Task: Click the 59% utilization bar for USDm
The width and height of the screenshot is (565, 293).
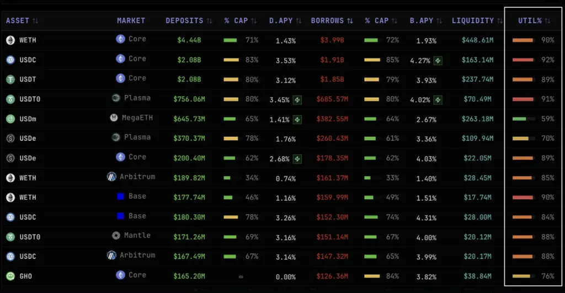Action: [x=523, y=119]
